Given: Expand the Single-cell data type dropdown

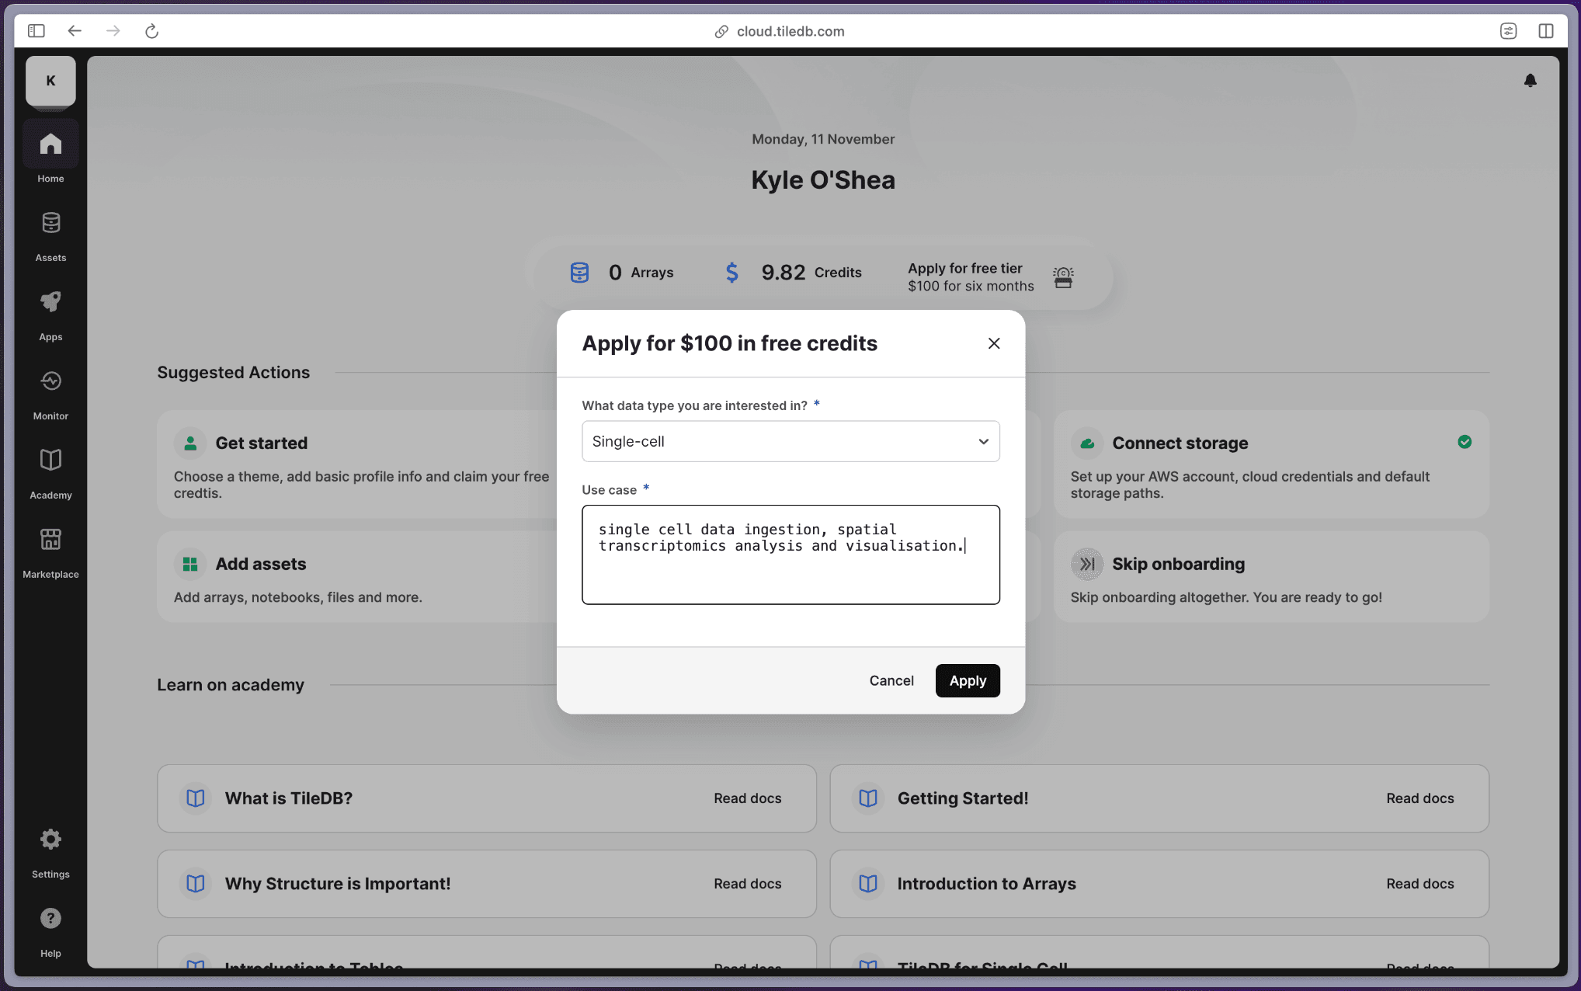Looking at the screenshot, I should click(x=790, y=441).
